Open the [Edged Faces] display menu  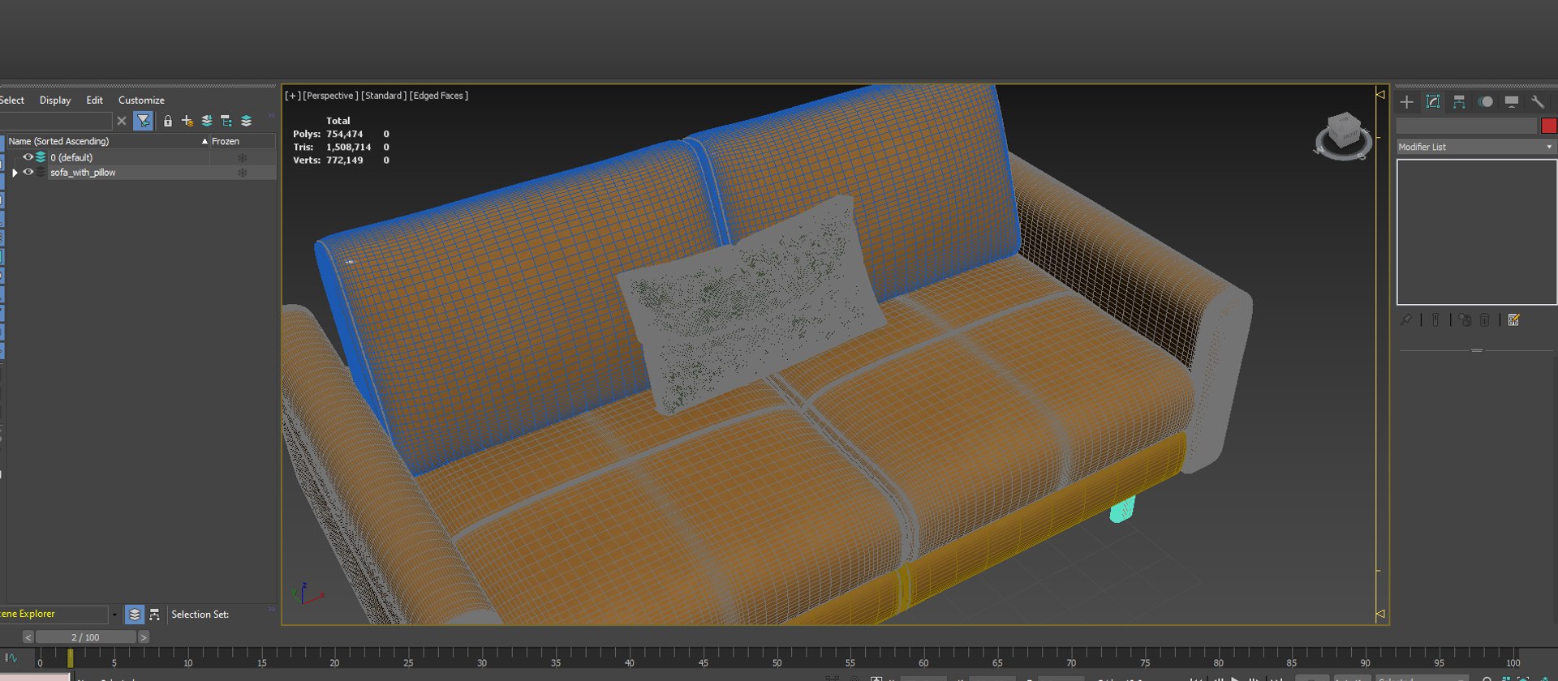tap(439, 96)
